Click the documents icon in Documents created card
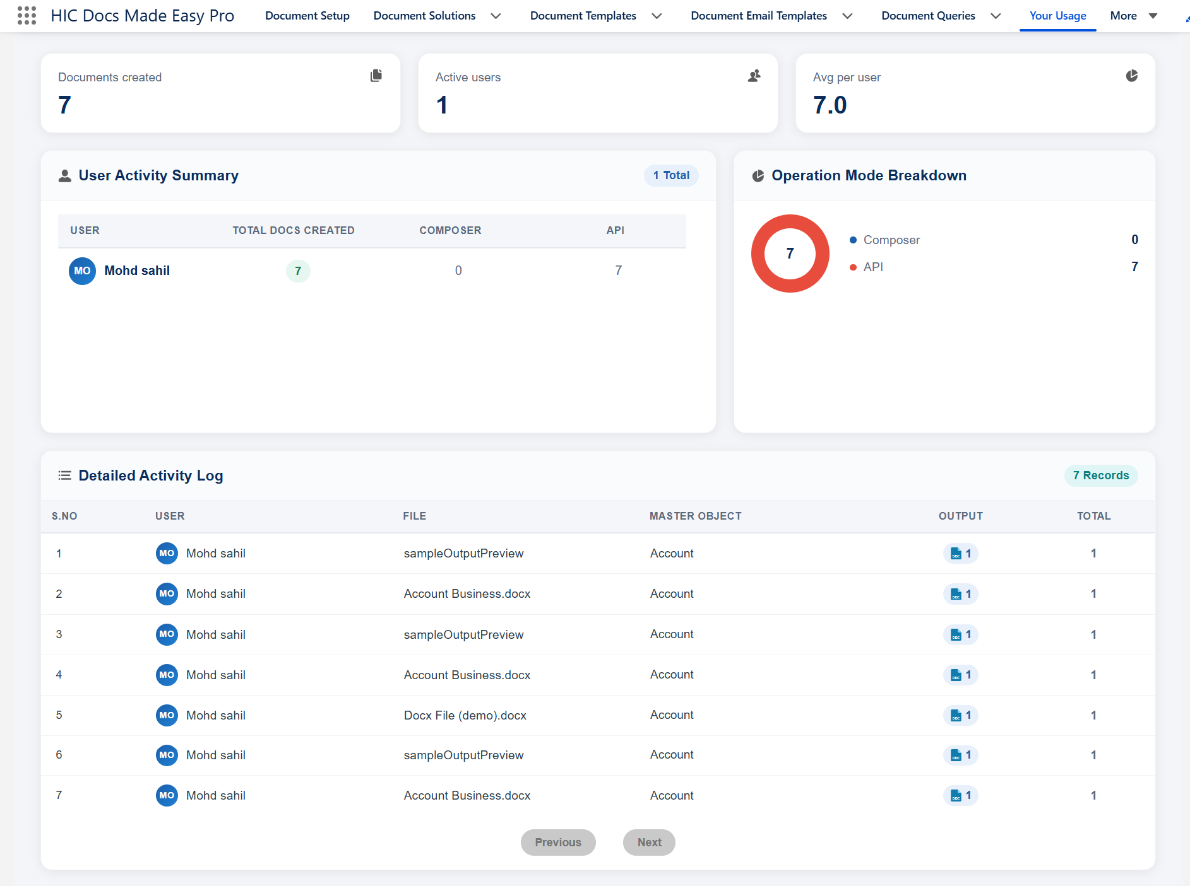1190x886 pixels. coord(376,76)
